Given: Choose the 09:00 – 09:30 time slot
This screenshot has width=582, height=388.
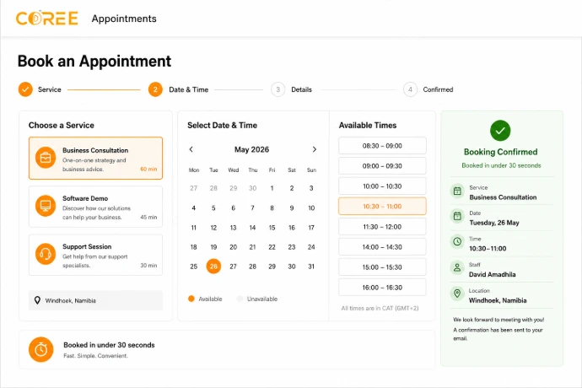Looking at the screenshot, I should 382,166.
